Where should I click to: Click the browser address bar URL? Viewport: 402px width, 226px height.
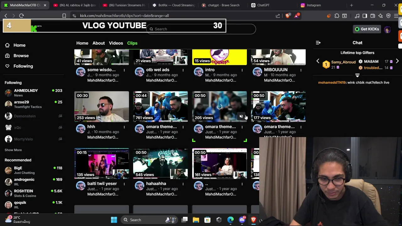(124, 16)
